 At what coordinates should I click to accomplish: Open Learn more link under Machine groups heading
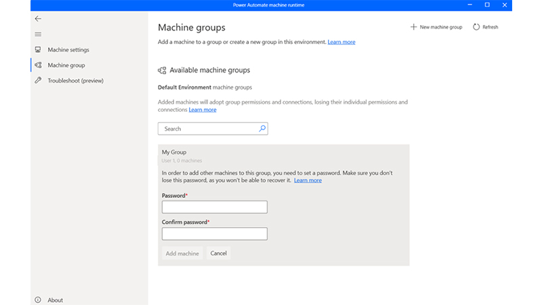[341, 42]
